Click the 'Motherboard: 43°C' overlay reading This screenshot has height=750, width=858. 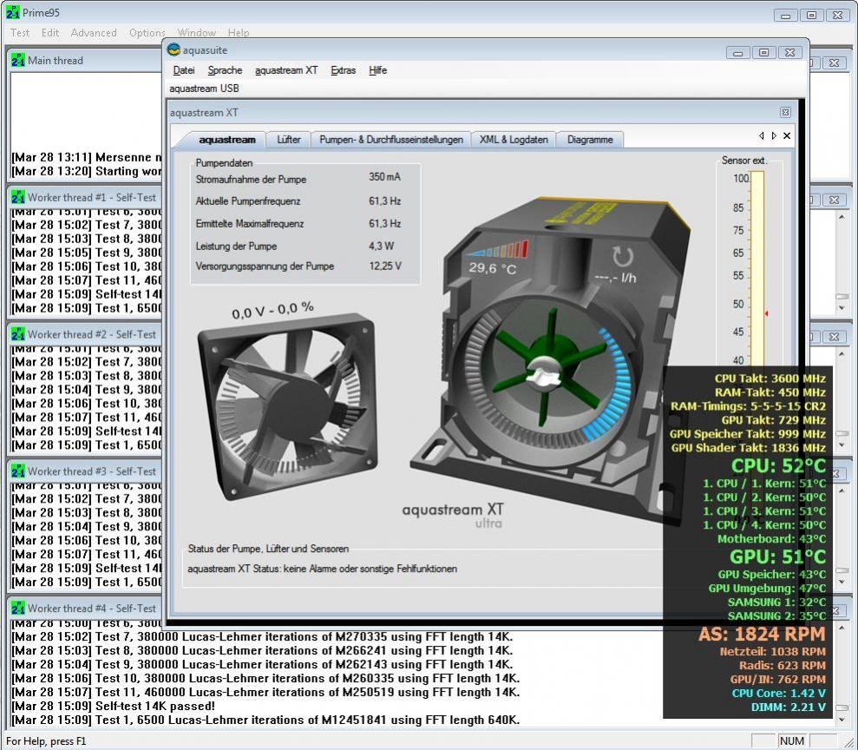(x=771, y=539)
